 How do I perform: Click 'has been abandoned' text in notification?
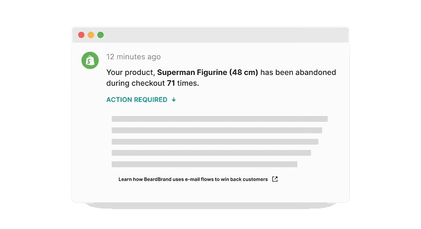click(298, 72)
